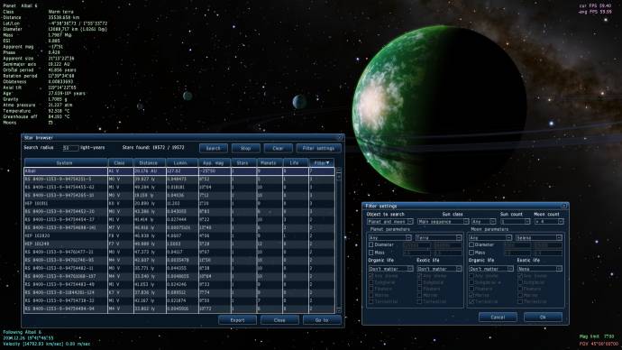This screenshot has width=622, height=350.
Task: Export the star list
Action: [x=237, y=320]
